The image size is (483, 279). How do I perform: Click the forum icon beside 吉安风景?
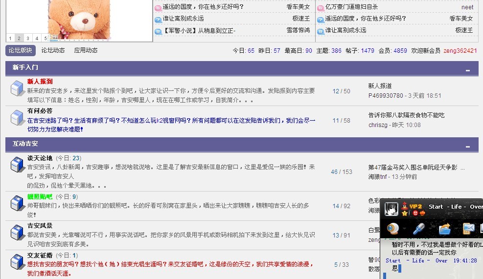(x=17, y=232)
